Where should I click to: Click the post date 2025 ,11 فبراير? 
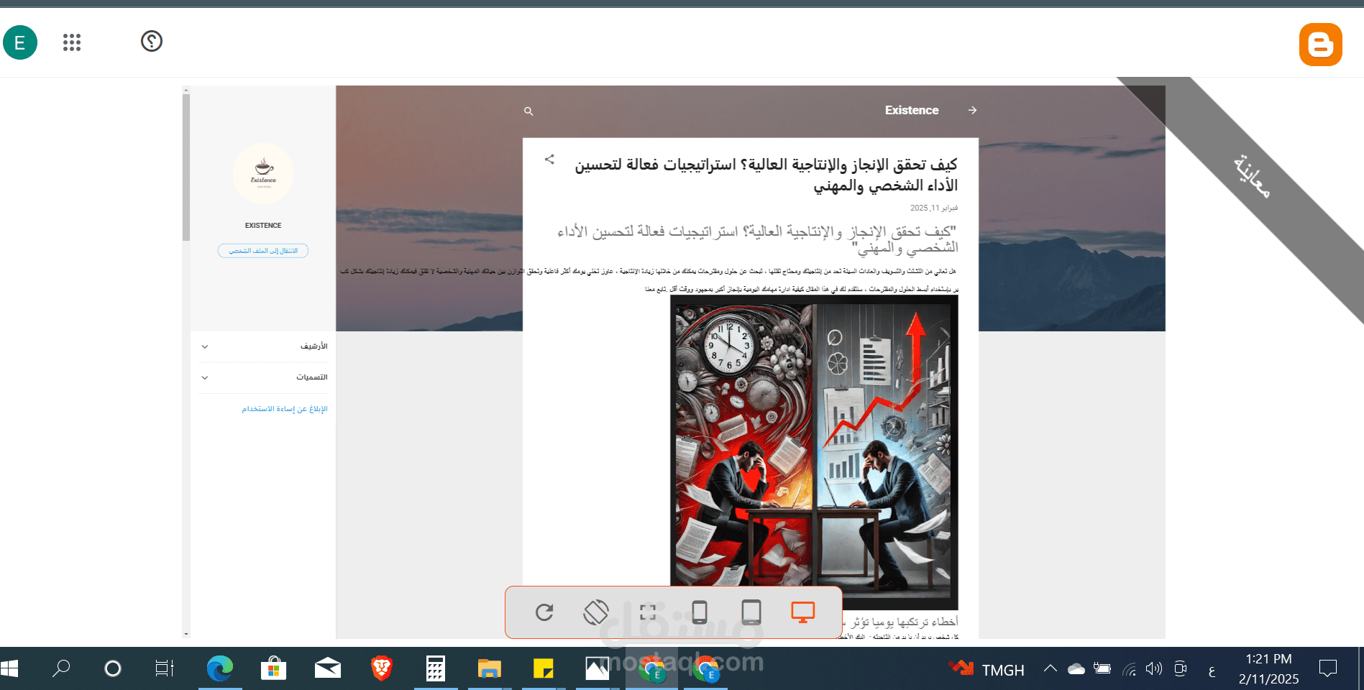pyautogui.click(x=934, y=208)
